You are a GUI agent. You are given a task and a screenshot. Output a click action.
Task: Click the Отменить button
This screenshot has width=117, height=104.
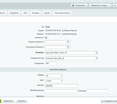click(22, 101)
